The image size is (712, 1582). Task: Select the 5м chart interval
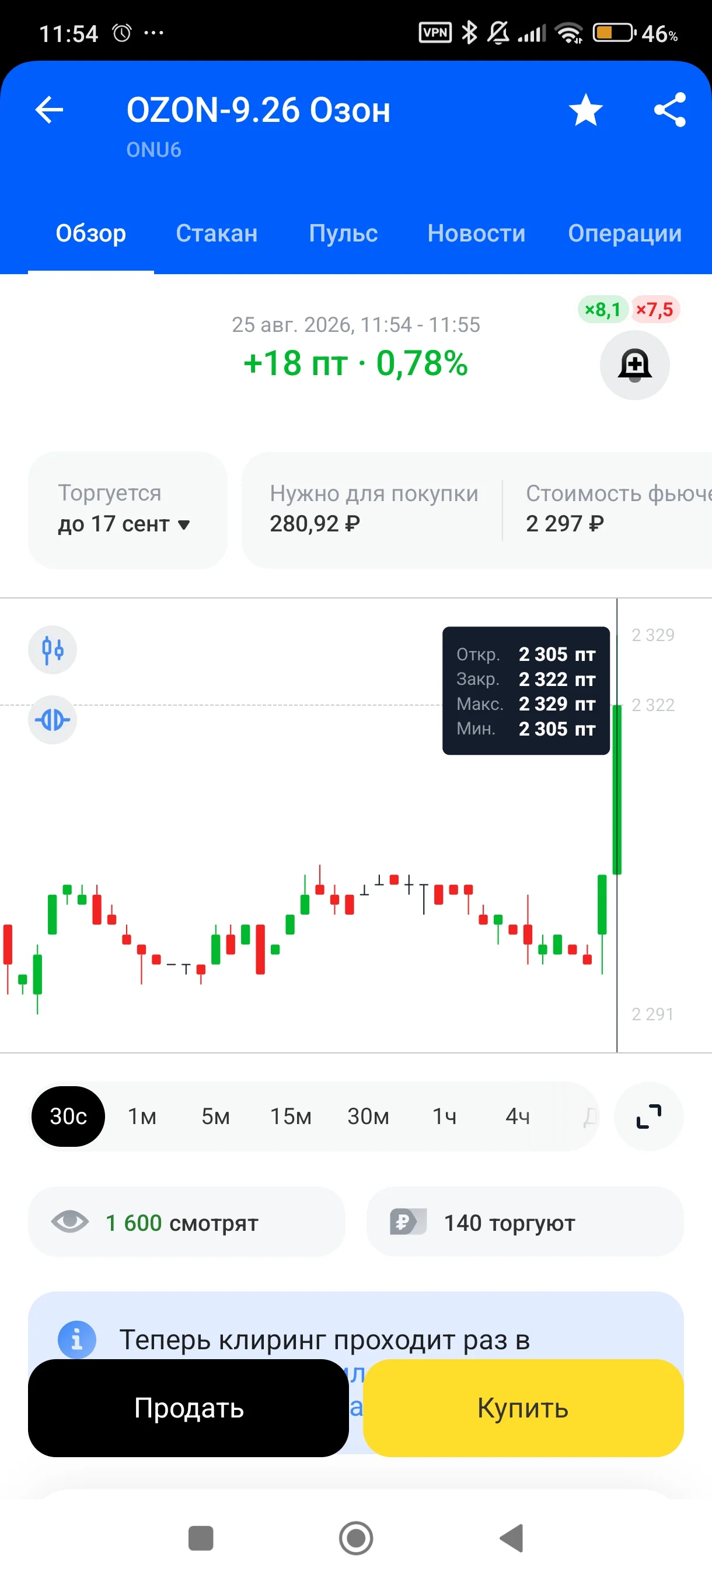coord(215,1116)
